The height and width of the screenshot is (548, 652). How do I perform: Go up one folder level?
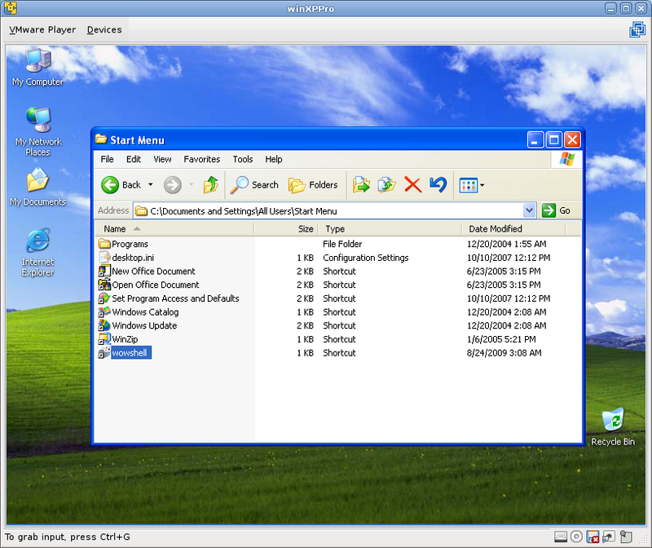tap(211, 185)
